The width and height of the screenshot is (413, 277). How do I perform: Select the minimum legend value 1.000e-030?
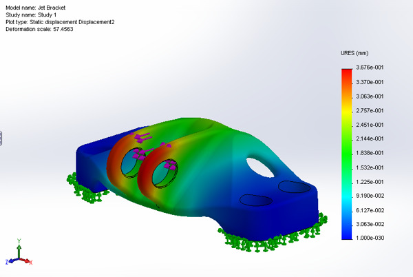pyautogui.click(x=370, y=238)
